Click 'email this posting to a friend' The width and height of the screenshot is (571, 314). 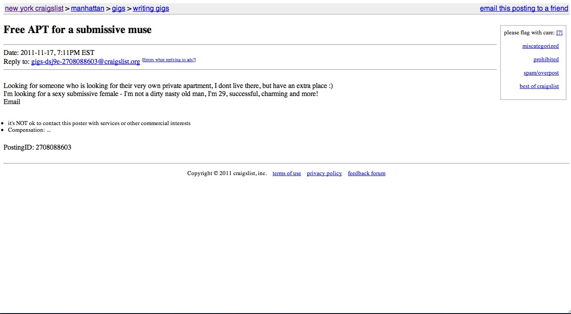click(524, 8)
